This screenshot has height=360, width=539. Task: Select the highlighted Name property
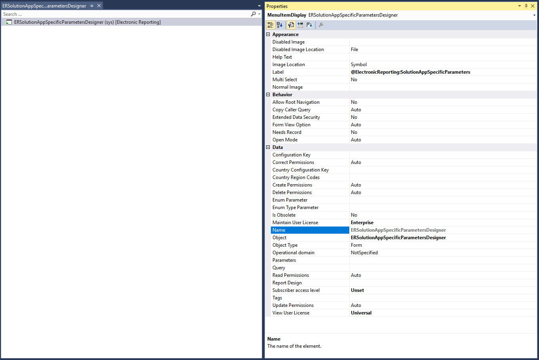pos(310,230)
